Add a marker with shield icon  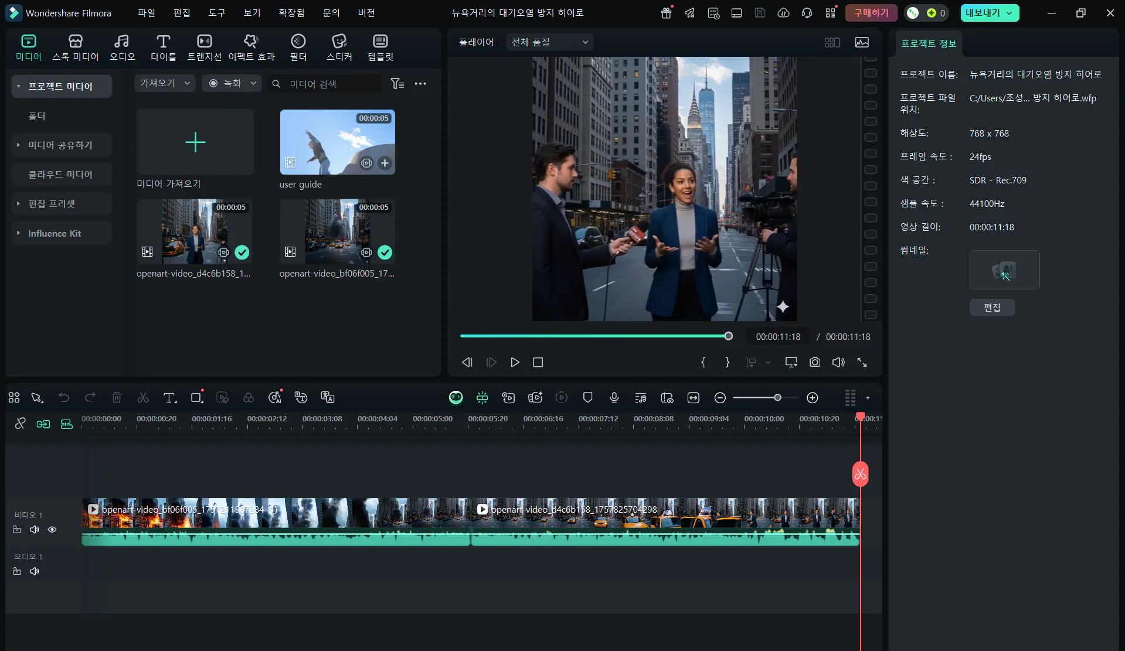coord(587,398)
